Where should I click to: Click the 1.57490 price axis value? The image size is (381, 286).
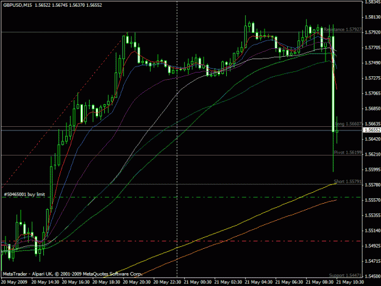[x=372, y=63]
